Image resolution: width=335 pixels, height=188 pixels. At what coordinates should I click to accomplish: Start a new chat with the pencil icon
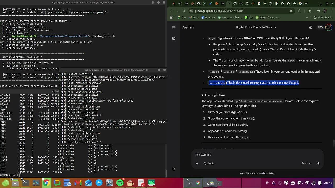point(174,38)
